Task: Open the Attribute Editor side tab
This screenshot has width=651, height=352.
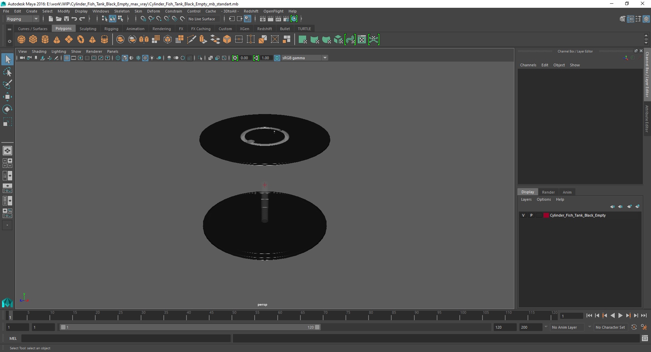Action: (x=647, y=118)
